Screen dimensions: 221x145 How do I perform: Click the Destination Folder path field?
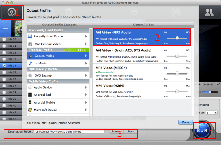[x=69, y=132]
